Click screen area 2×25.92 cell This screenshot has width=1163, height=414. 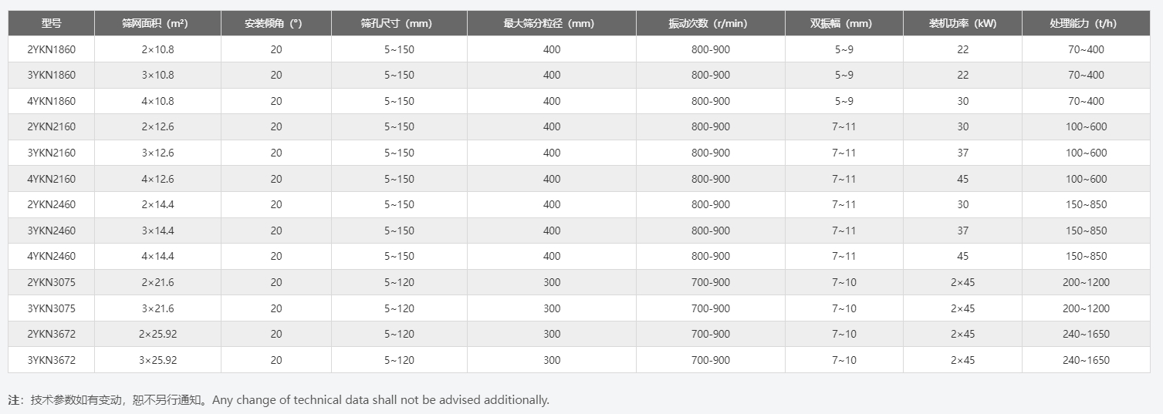(x=157, y=334)
